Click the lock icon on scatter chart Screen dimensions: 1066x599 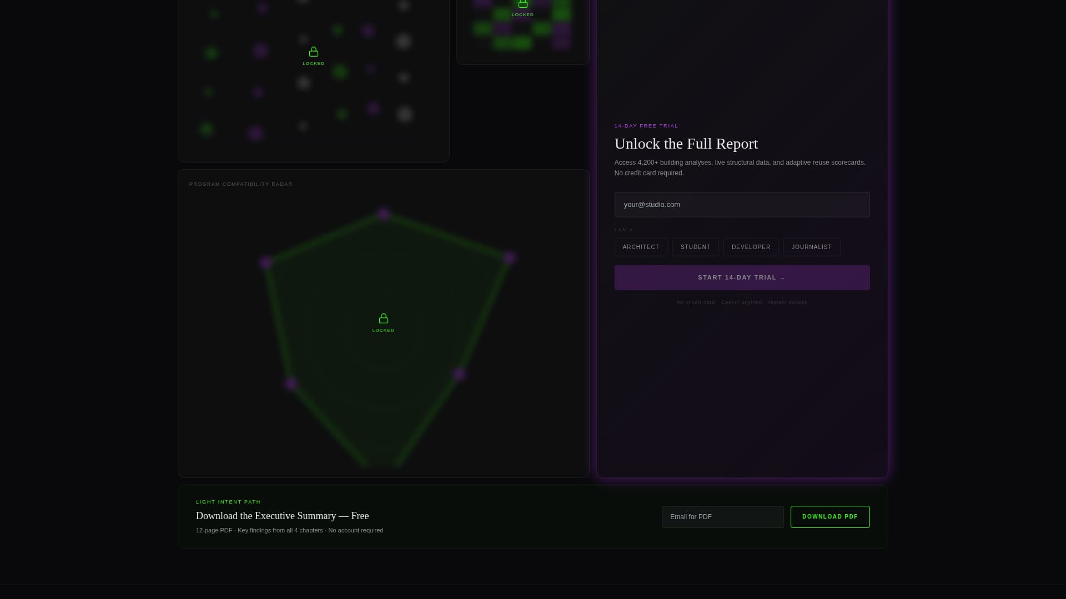[x=314, y=52]
